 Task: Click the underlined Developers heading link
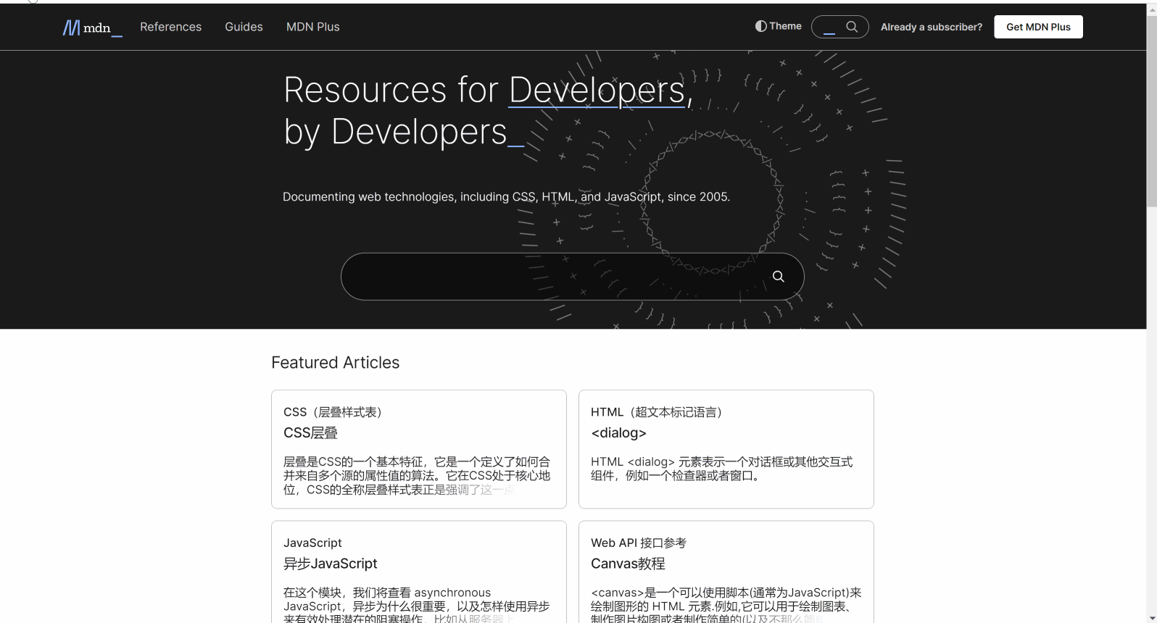pyautogui.click(x=597, y=91)
